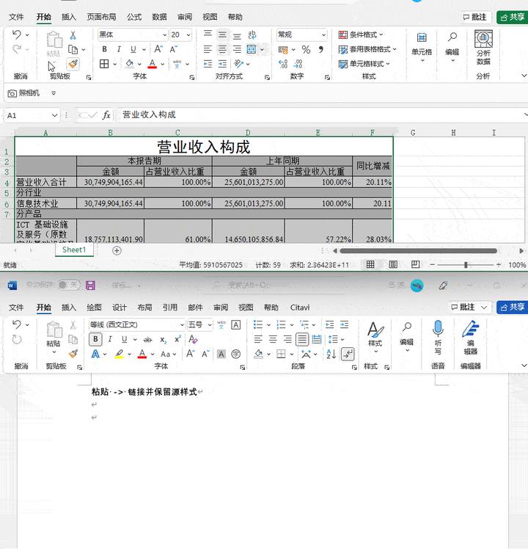
Task: Open the Excel 公式 ribbon tab
Action: tap(134, 17)
